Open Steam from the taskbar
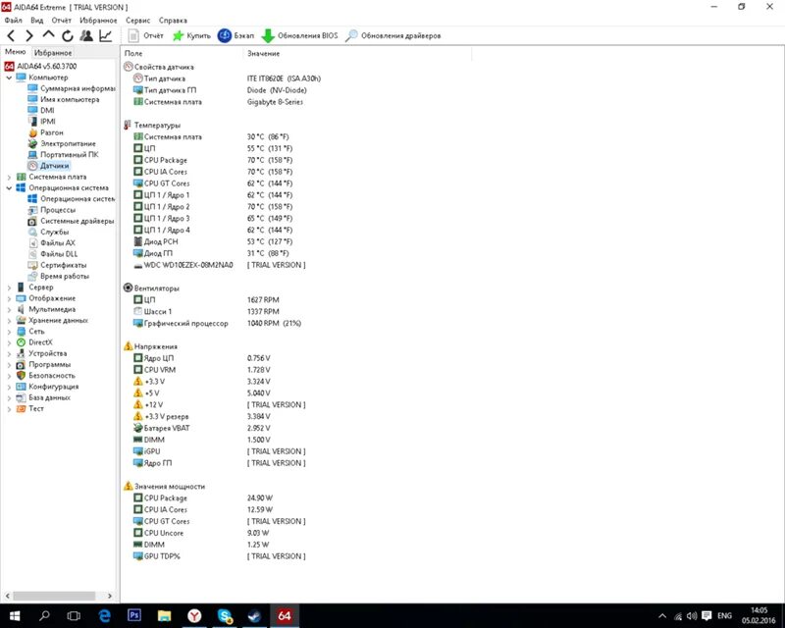Image resolution: width=785 pixels, height=628 pixels. click(x=254, y=615)
